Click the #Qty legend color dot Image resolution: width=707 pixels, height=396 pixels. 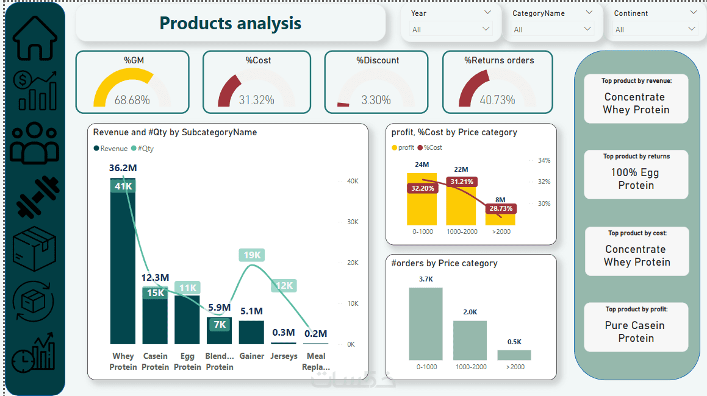point(134,149)
